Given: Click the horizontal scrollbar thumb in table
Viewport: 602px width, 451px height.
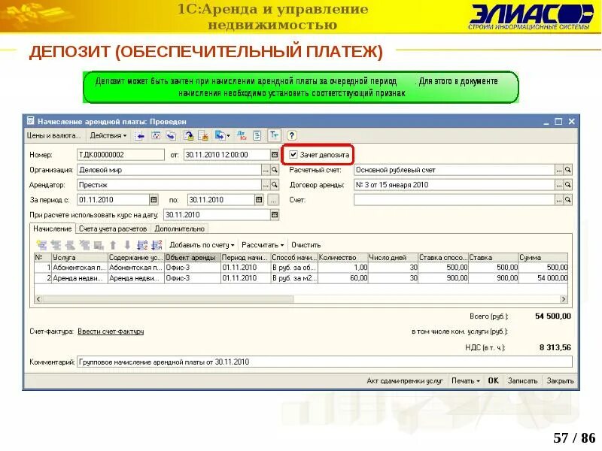Looking at the screenshot, I should point(168,298).
